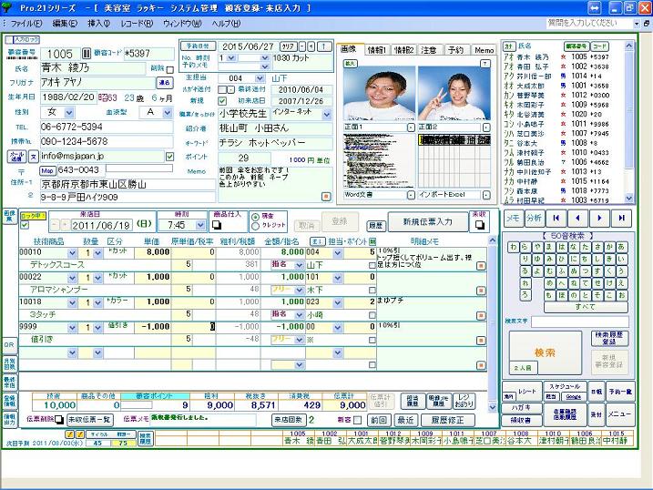Switch to the Memo tab
The width and height of the screenshot is (653, 490).
coord(484,50)
